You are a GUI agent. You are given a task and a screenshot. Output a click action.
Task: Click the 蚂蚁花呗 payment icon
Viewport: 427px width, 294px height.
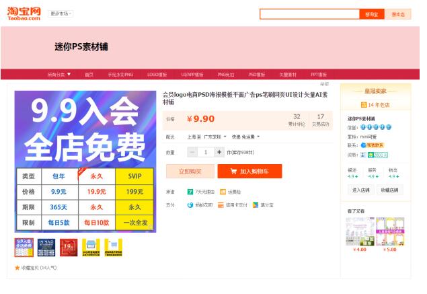click(x=190, y=205)
